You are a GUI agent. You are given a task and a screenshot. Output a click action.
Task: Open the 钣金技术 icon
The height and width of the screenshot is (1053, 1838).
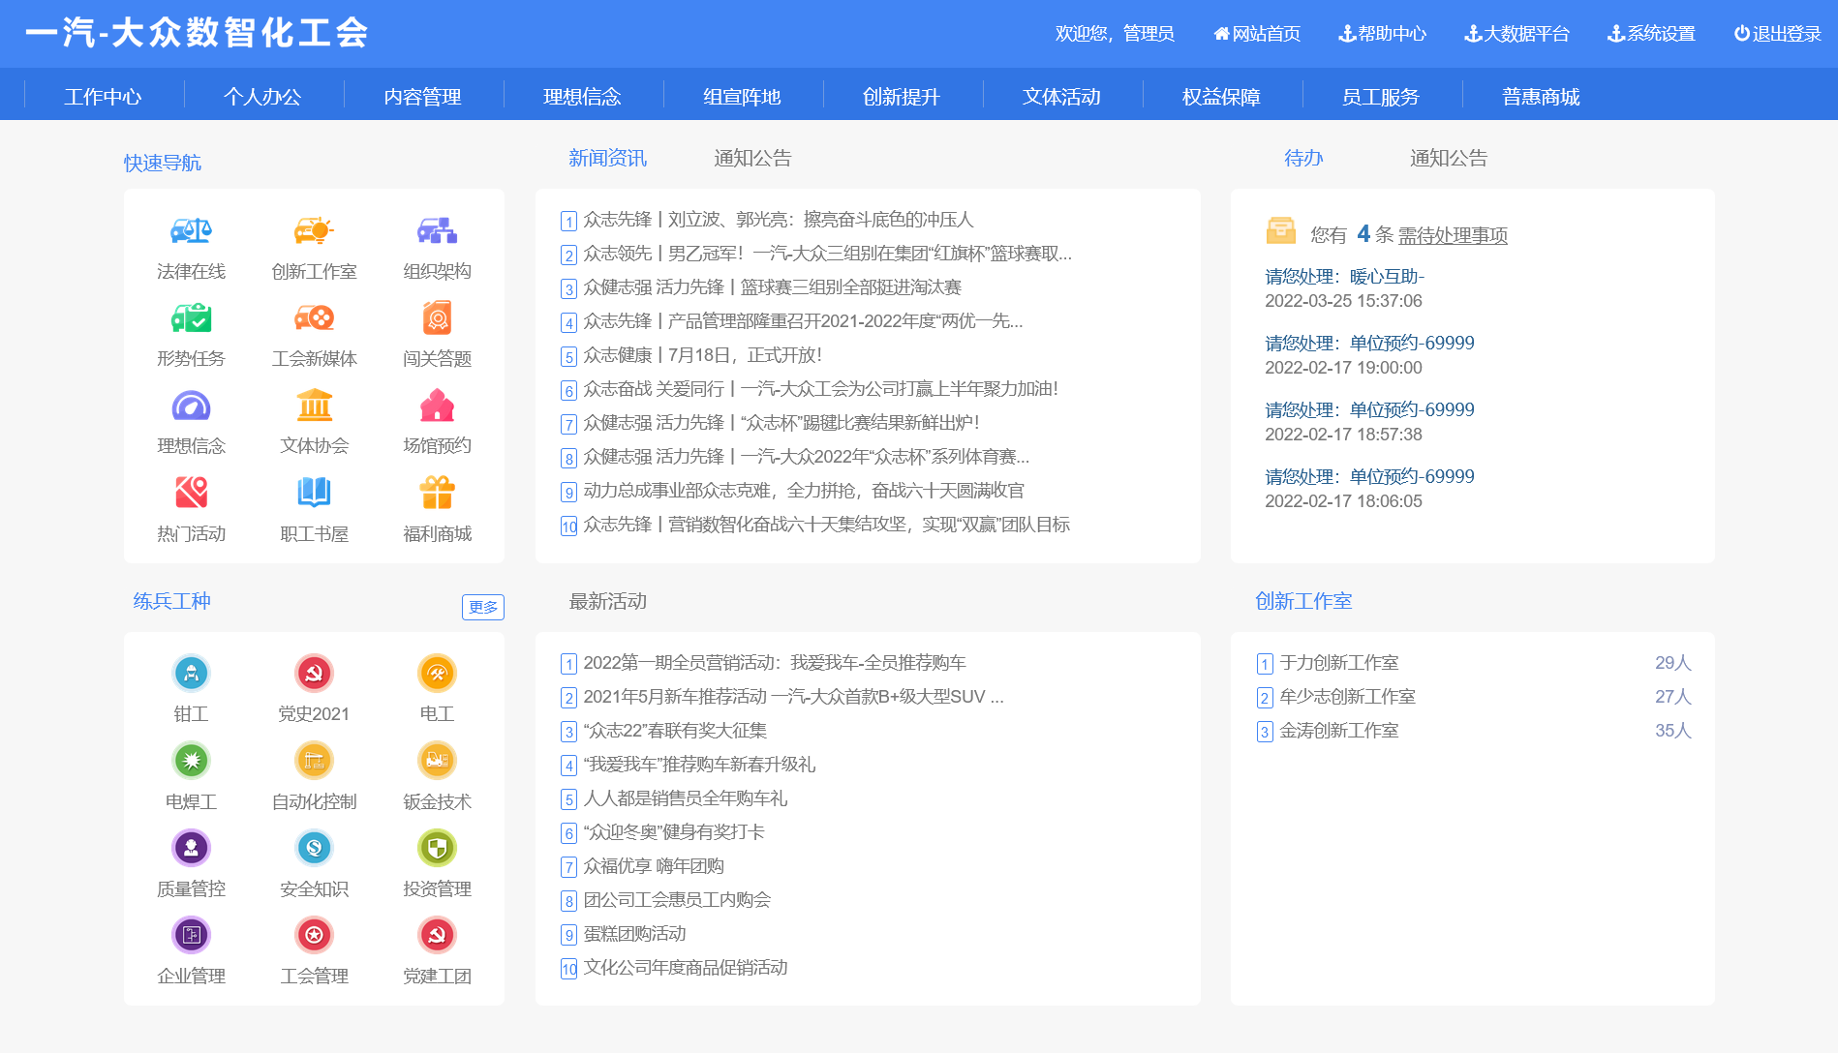coord(437,761)
